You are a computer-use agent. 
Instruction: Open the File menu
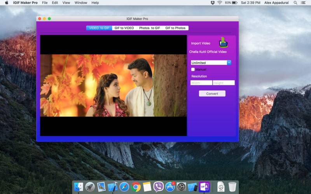pos(45,3)
